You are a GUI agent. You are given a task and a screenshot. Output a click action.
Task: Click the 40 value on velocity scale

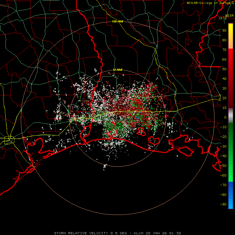pos(224,79)
